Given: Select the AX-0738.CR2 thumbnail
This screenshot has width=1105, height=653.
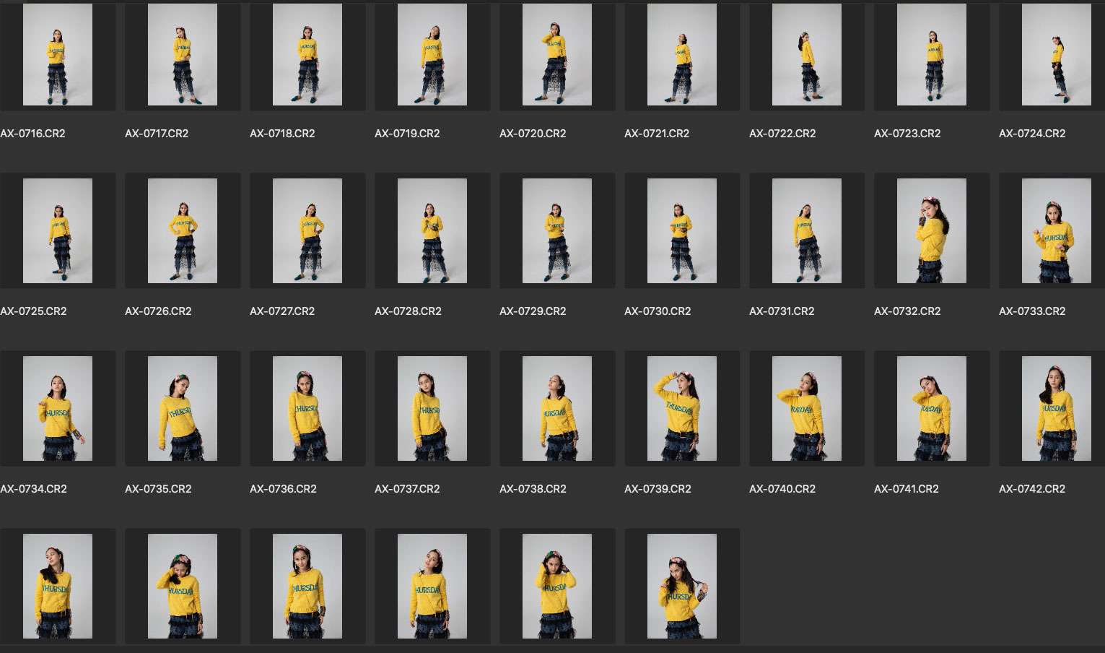Looking at the screenshot, I should [557, 408].
